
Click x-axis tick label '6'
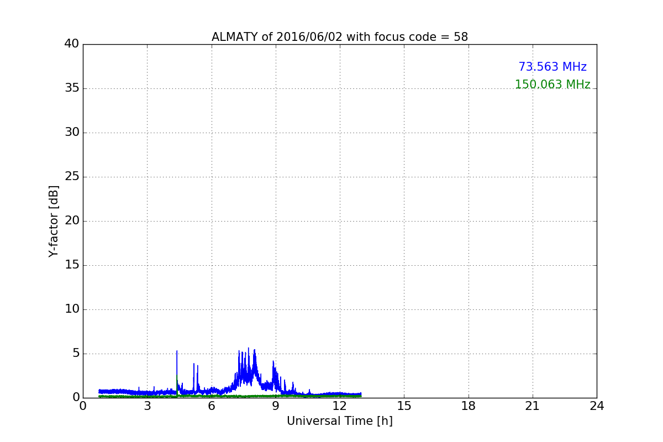212,406
